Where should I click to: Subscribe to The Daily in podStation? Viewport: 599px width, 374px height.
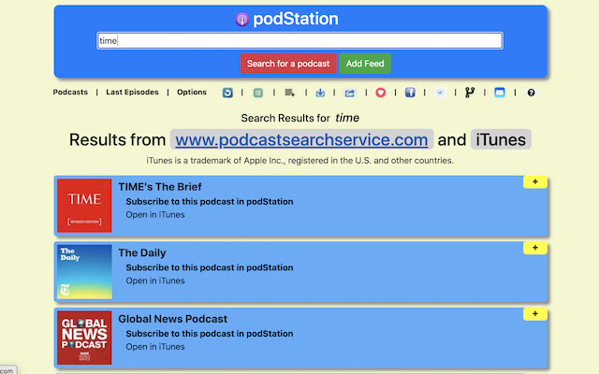point(210,267)
